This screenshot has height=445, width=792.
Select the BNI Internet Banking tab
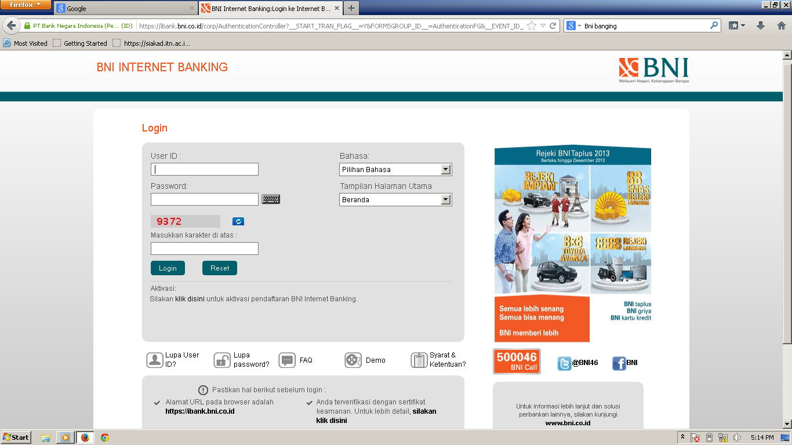(270, 9)
